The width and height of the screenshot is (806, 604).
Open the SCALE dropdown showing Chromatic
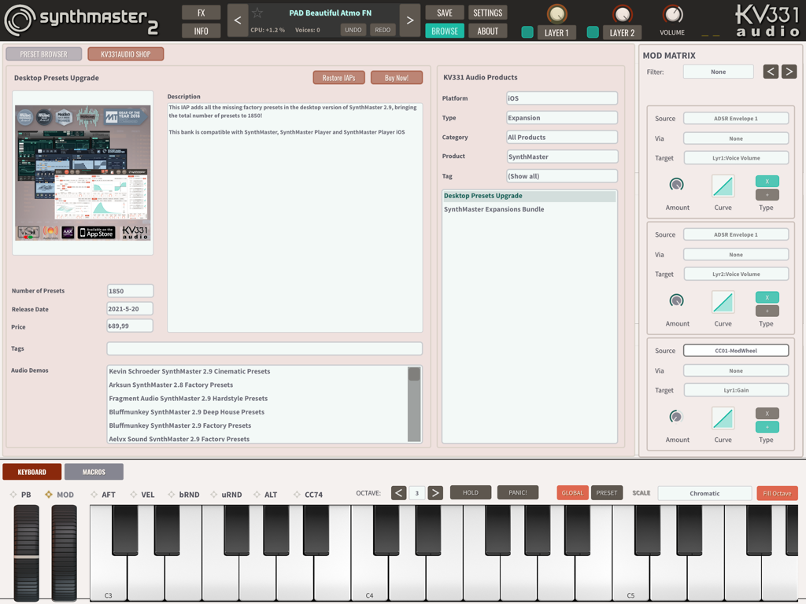(704, 492)
